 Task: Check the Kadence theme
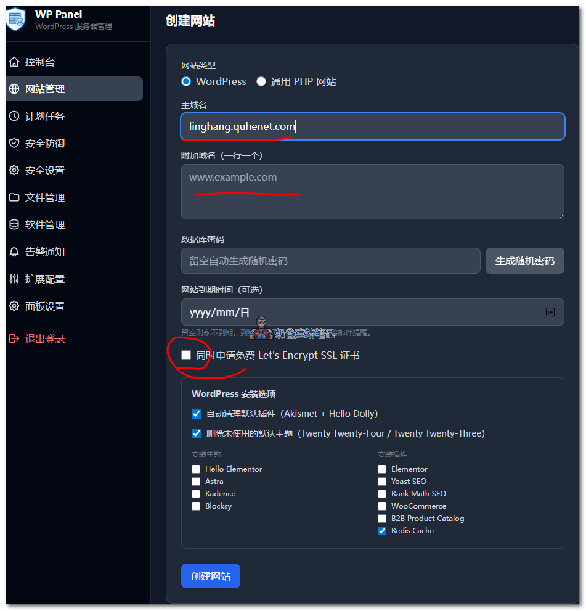(x=196, y=494)
